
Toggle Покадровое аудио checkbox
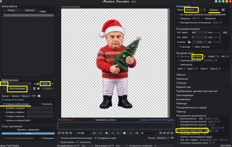pyautogui.click(x=95, y=138)
